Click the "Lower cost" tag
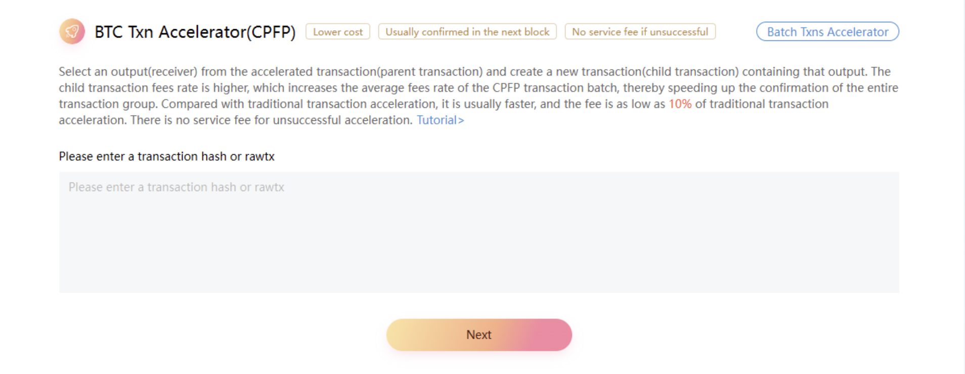The image size is (965, 374). click(338, 32)
